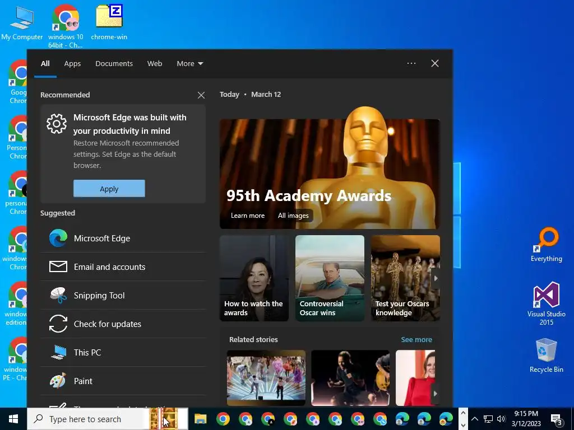Show next Oscars card with the arrow
Image resolution: width=574 pixels, height=430 pixels.
coord(436,278)
